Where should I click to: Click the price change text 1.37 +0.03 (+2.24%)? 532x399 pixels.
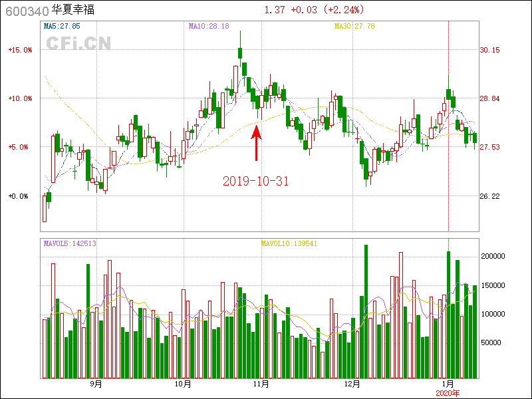coord(314,9)
